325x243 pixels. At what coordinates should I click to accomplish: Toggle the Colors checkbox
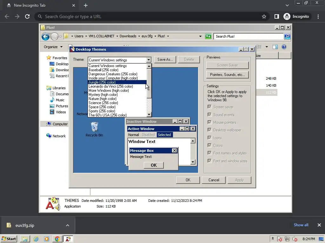point(209,146)
